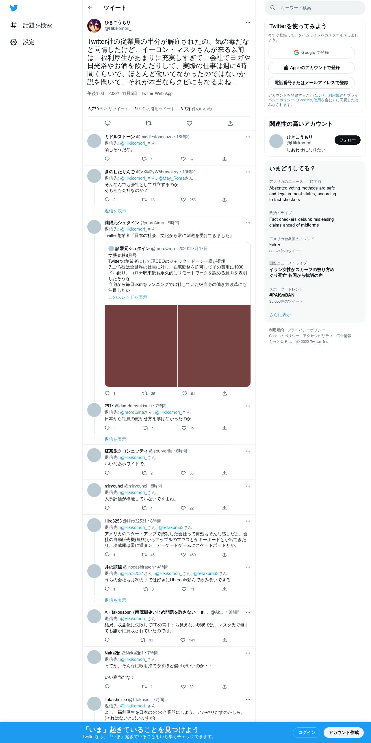Go back using the arrow icon
The height and width of the screenshot is (743, 371).
pos(90,8)
